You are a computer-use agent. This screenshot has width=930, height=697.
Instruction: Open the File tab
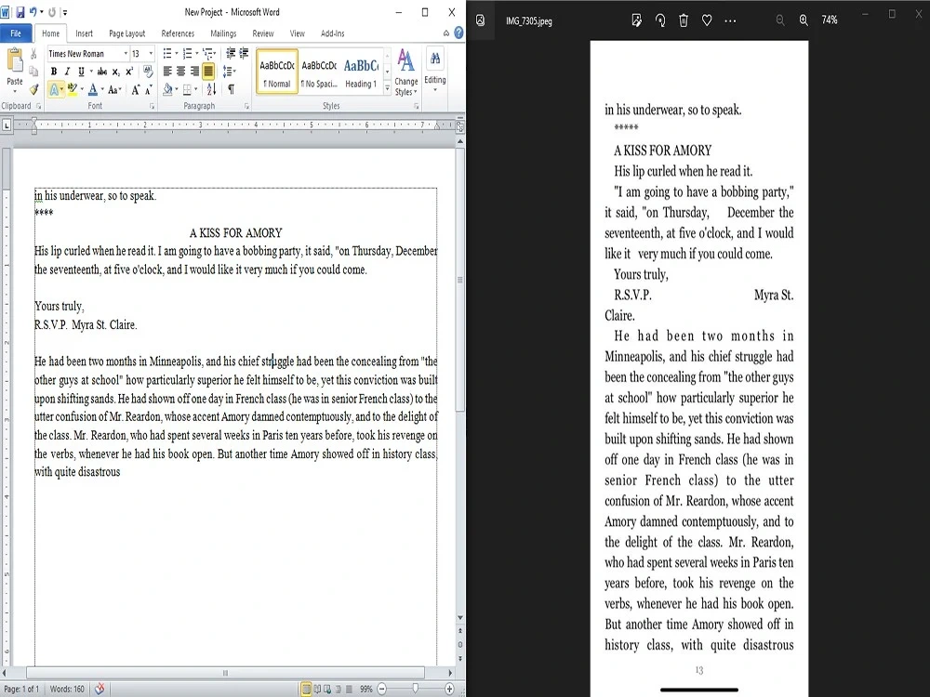[x=16, y=33]
